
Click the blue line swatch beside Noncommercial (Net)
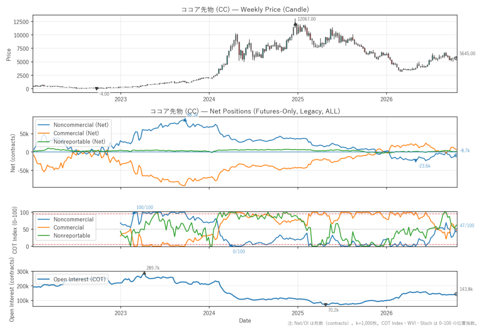click(43, 125)
